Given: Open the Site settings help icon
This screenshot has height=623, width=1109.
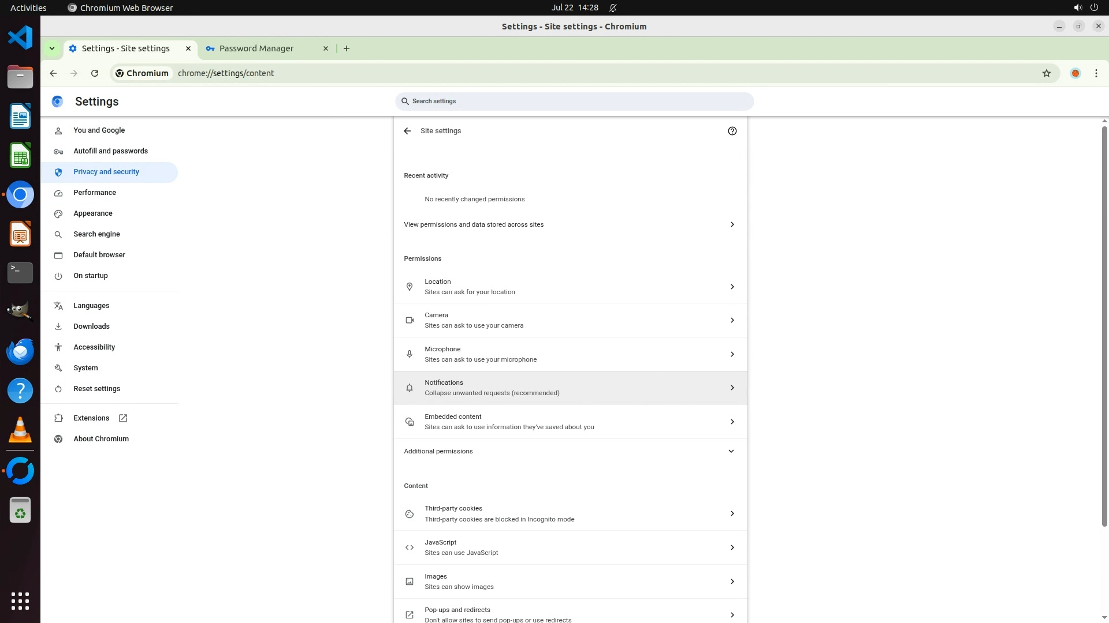Looking at the screenshot, I should (732, 131).
